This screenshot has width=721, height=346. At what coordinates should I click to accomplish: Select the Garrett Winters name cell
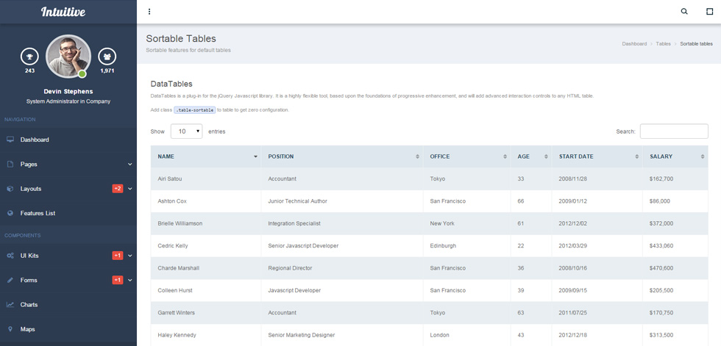click(x=205, y=313)
